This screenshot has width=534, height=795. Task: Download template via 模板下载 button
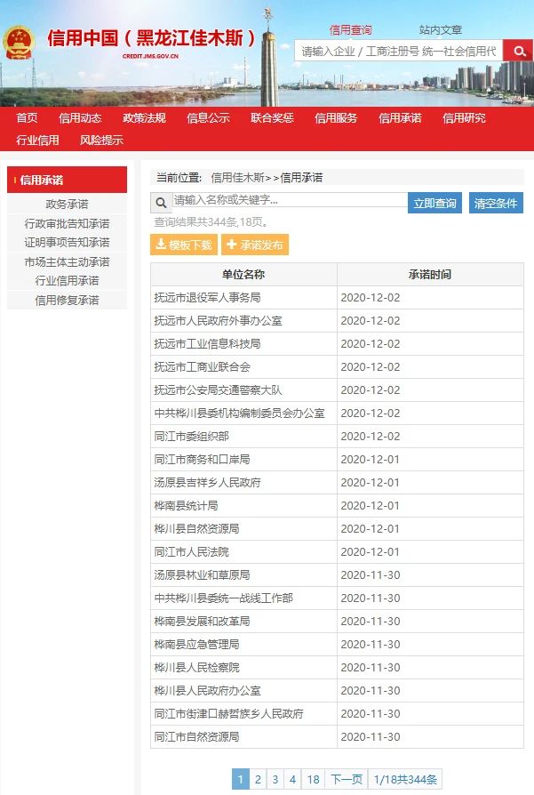pos(183,245)
